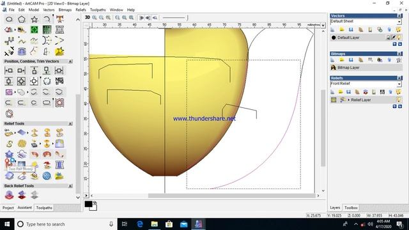Collapse the Back Relief Tools section
This screenshot has height=230, width=409.
click(x=70, y=186)
